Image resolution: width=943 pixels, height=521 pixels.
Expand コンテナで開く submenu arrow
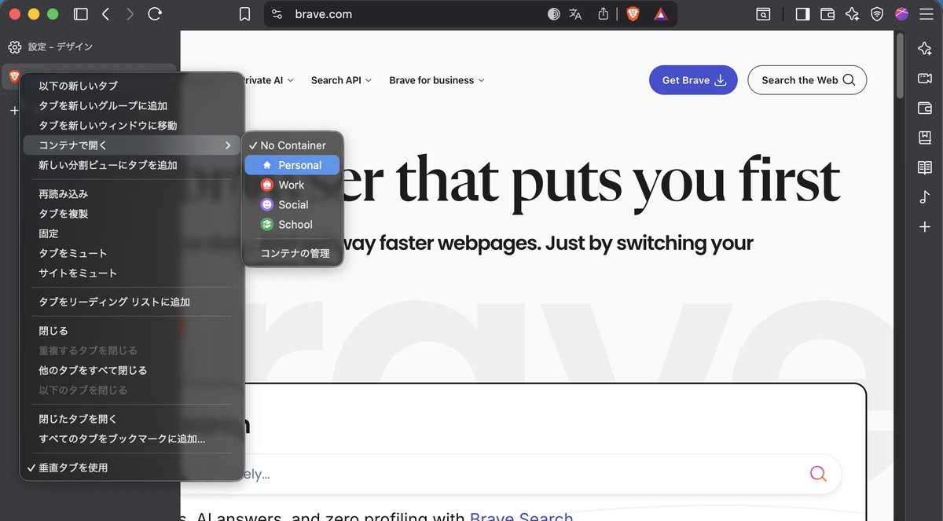point(228,145)
